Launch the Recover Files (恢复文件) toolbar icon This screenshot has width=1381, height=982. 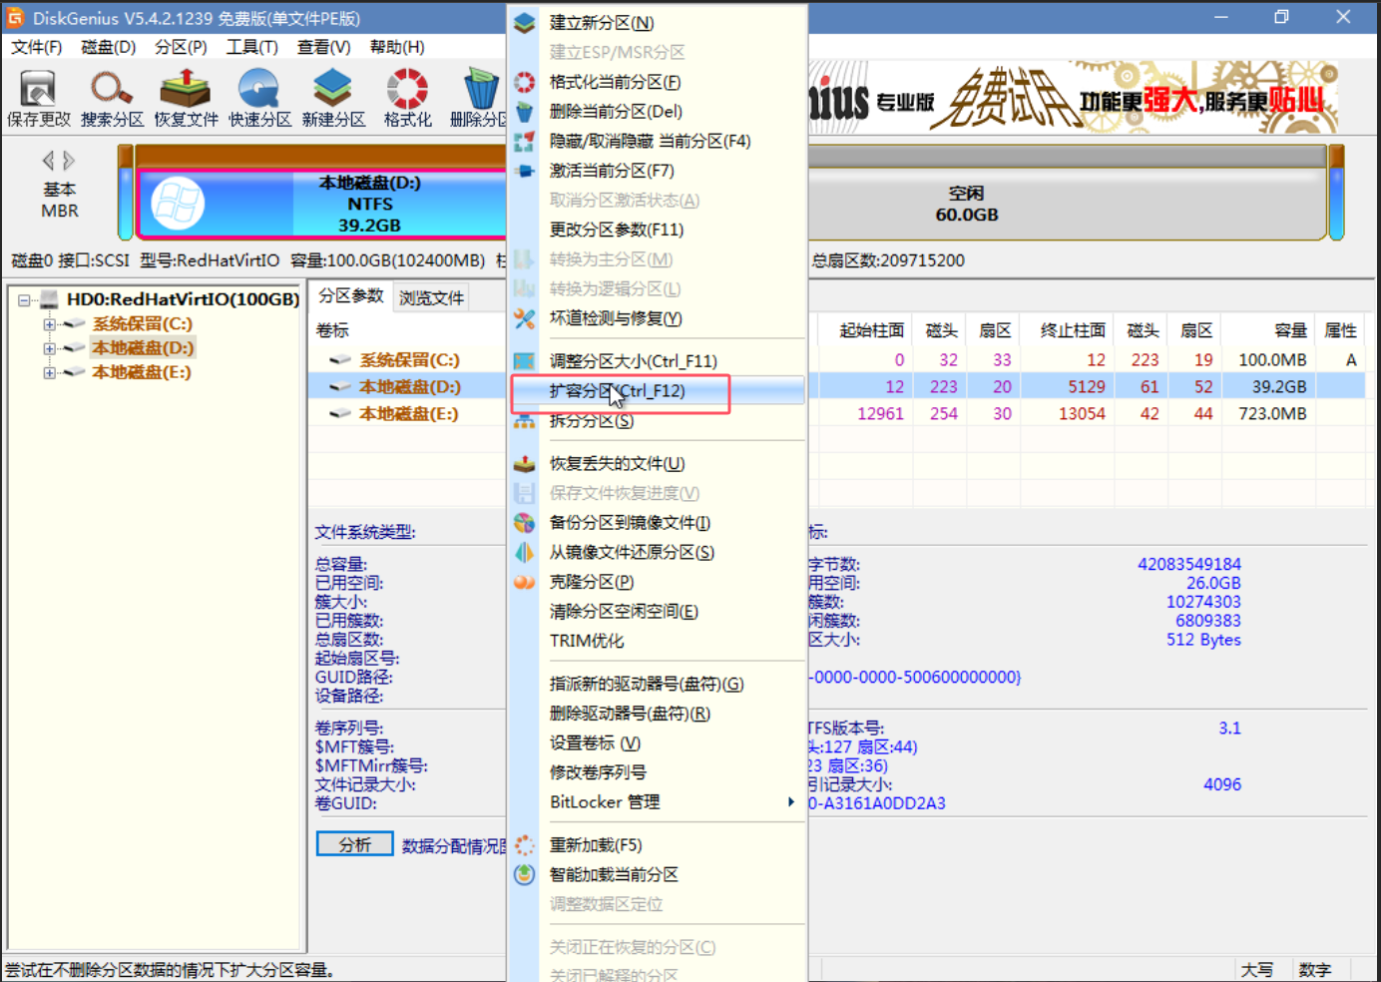[x=186, y=98]
